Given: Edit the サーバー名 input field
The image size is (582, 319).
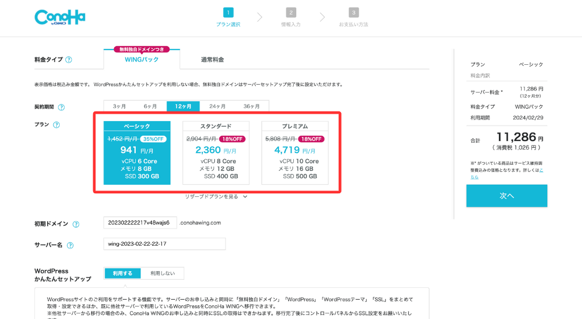Looking at the screenshot, I should click(x=164, y=244).
